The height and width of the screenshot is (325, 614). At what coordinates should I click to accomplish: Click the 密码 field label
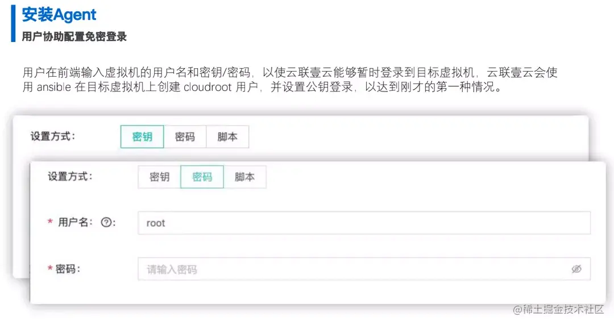coord(67,269)
